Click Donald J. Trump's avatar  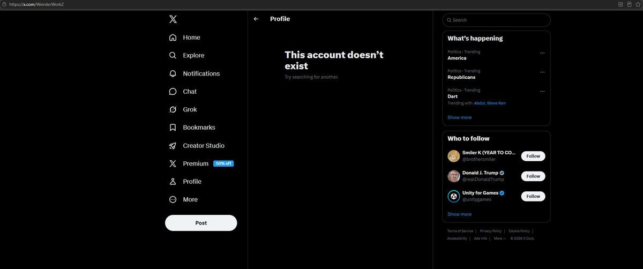point(453,176)
